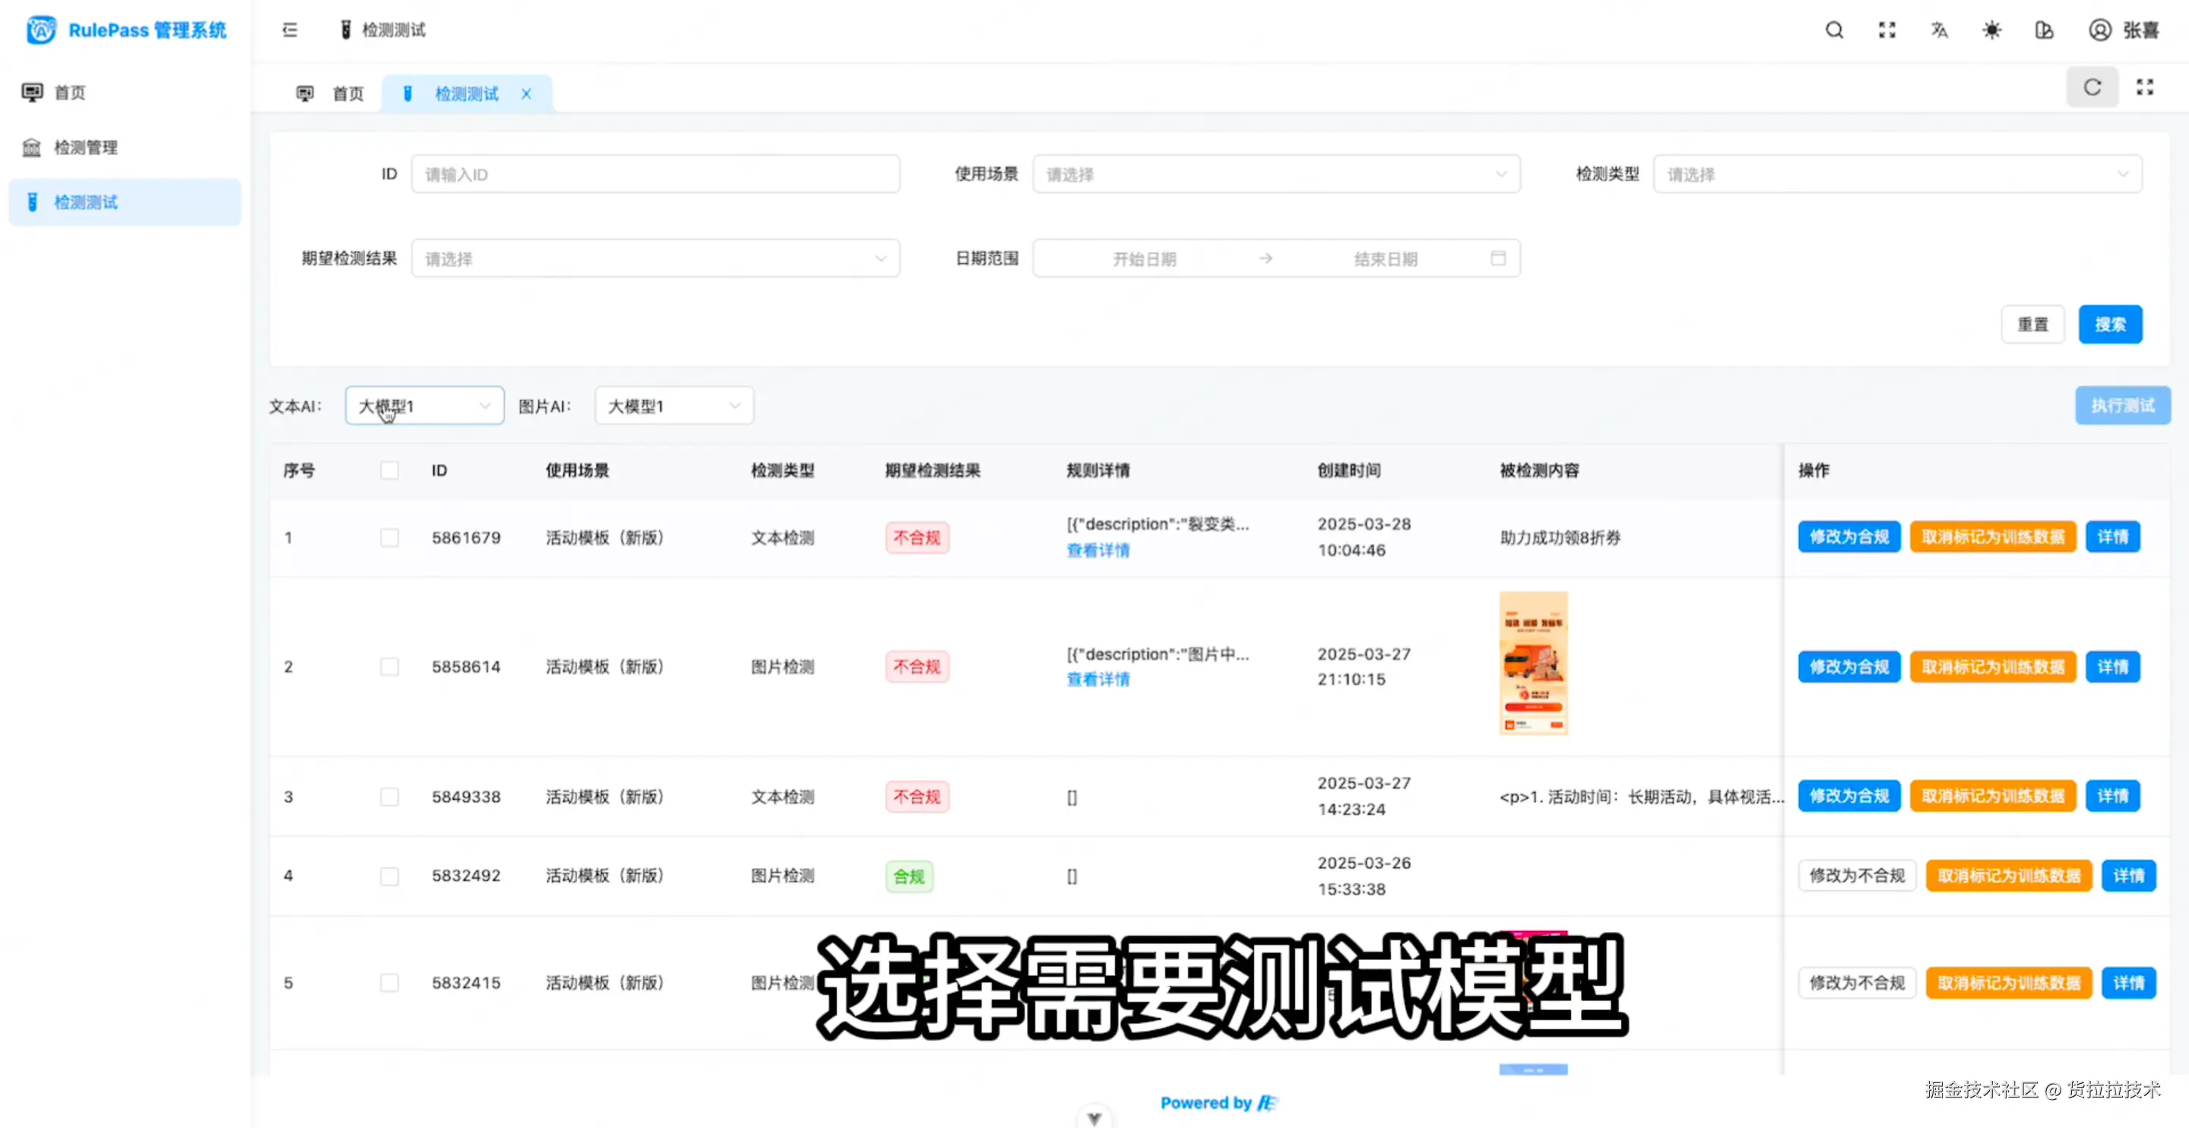Click the search magnifier icon in header
The height and width of the screenshot is (1128, 2189).
(x=1834, y=30)
